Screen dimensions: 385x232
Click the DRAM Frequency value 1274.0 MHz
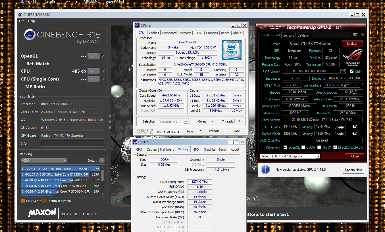point(199,182)
